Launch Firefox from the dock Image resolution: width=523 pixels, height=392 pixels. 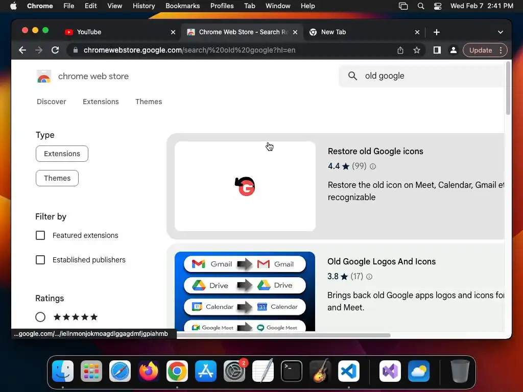(x=149, y=371)
